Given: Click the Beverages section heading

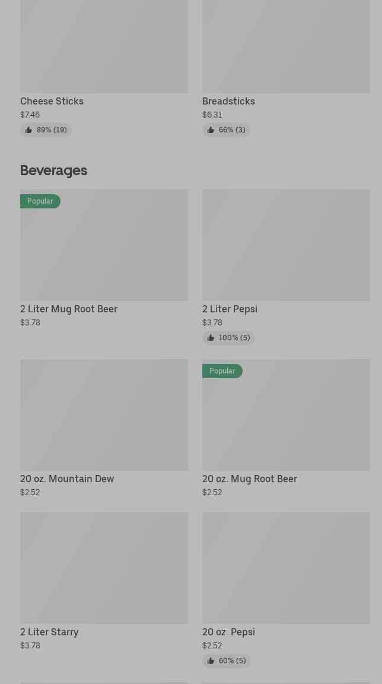Looking at the screenshot, I should click(53, 170).
